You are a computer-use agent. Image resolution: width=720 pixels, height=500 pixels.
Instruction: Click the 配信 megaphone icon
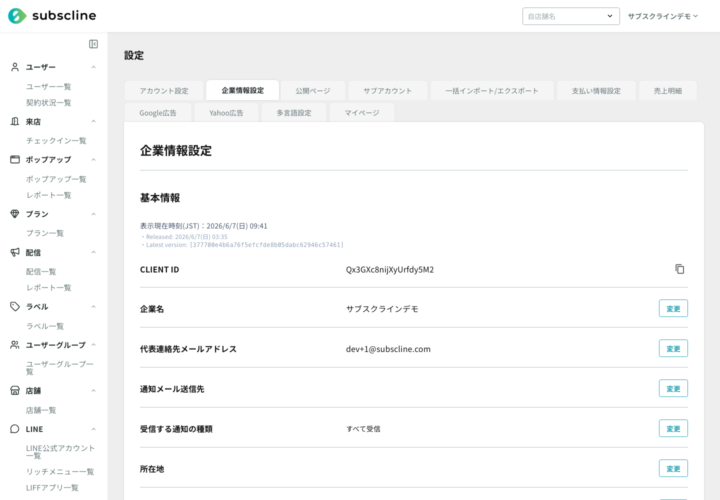(15, 252)
